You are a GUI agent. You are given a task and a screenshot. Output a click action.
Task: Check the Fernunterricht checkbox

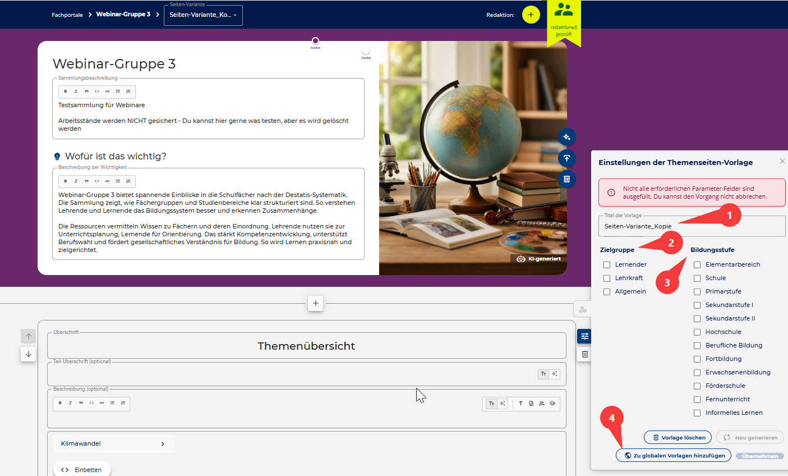pyautogui.click(x=697, y=399)
